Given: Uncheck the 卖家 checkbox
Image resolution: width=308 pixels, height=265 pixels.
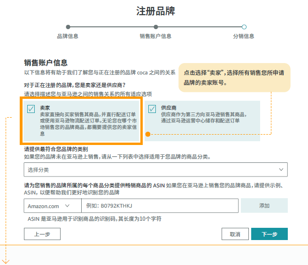Looking at the screenshot, I should coord(31,109).
